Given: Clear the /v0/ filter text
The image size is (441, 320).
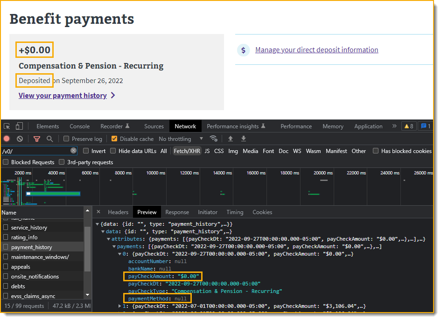Looking at the screenshot, I should (x=73, y=151).
